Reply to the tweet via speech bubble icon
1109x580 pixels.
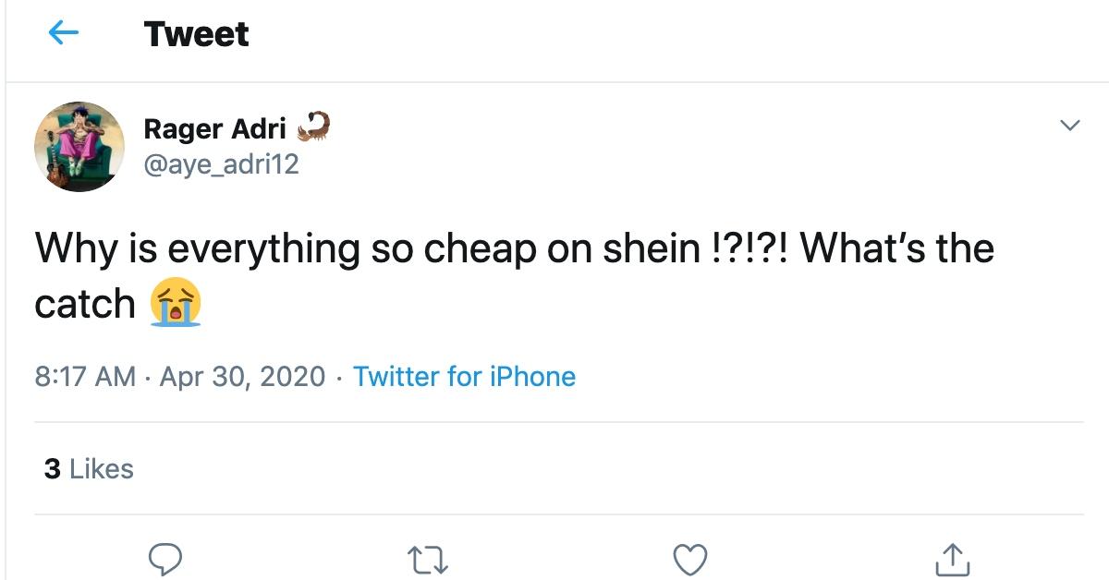pos(165,559)
